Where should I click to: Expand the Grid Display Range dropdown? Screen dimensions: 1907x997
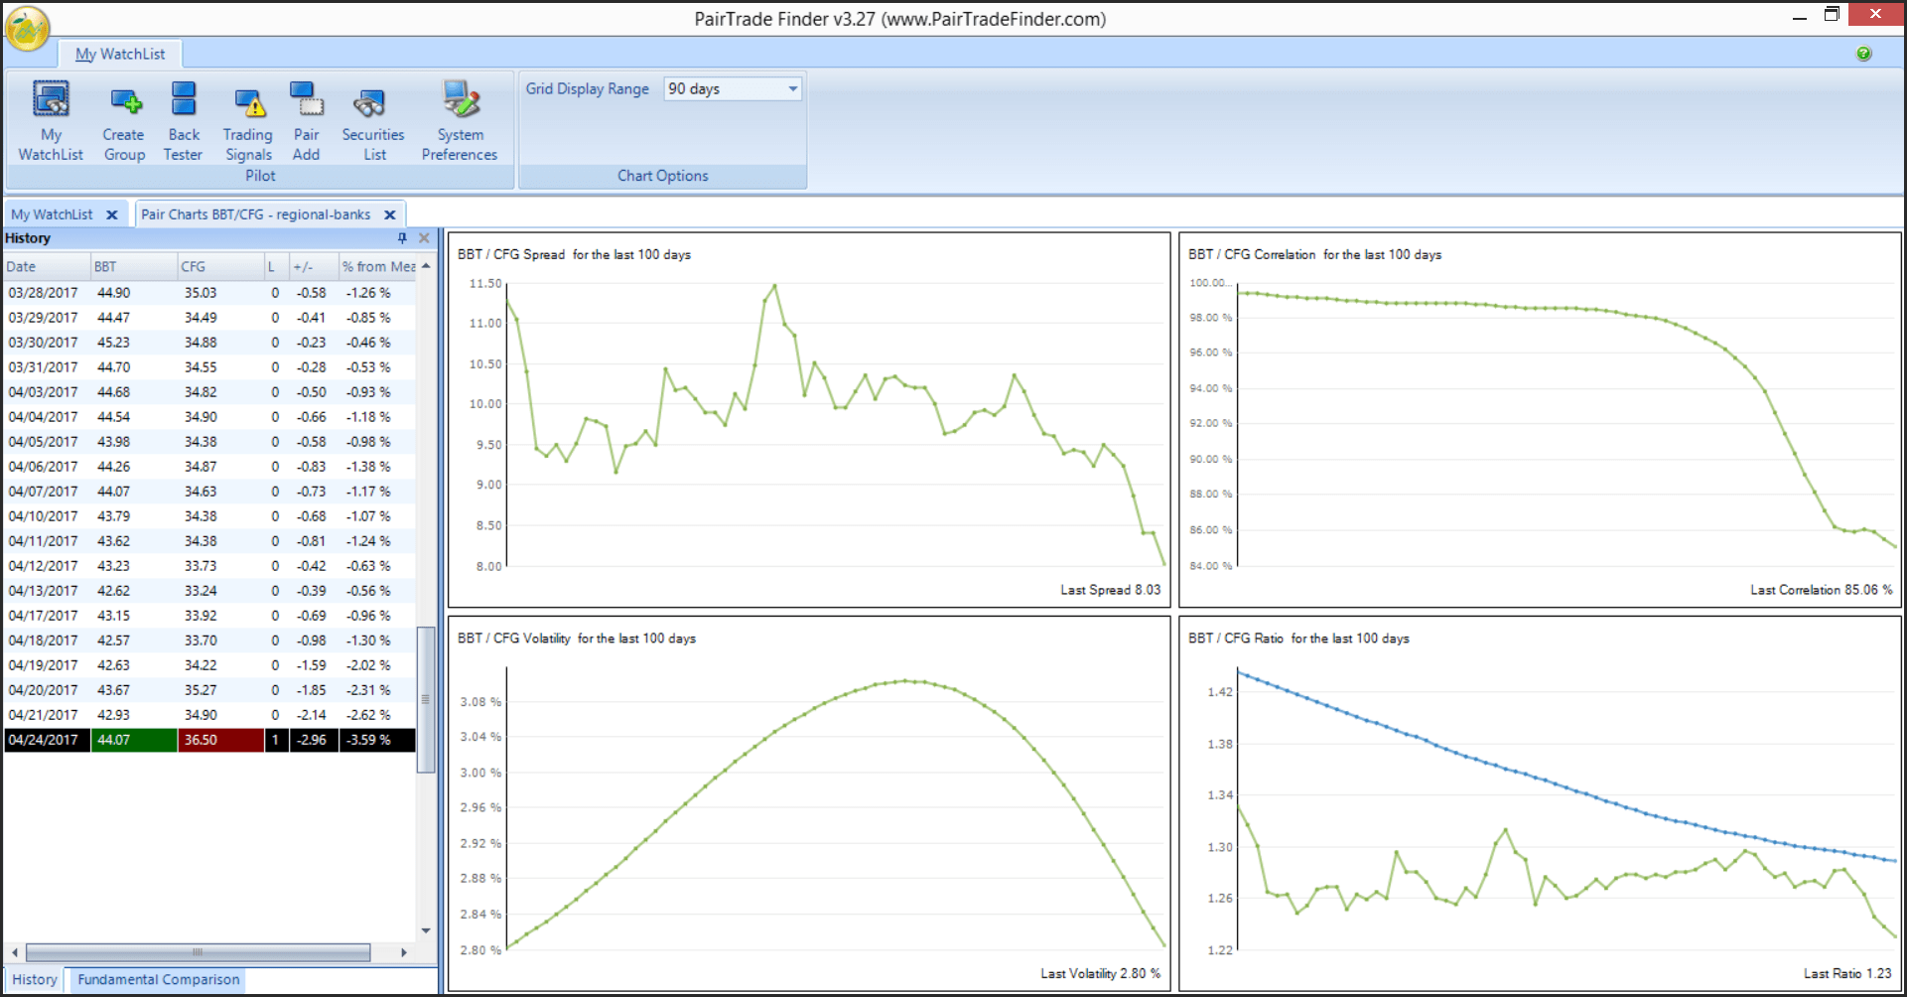[x=792, y=89]
